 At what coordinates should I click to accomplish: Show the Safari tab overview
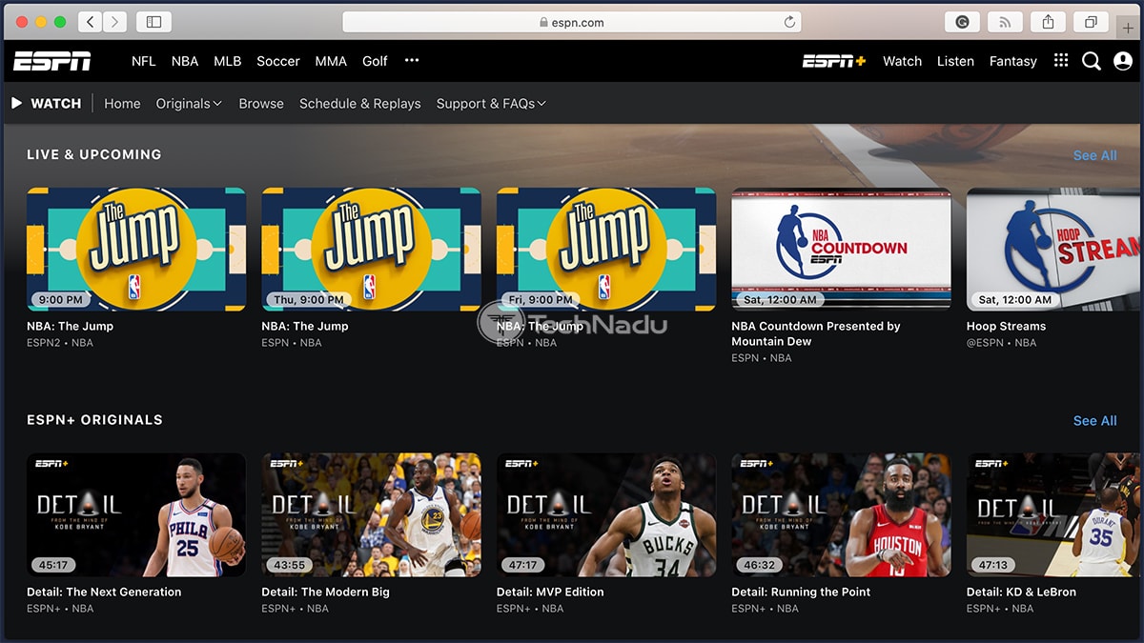[x=1091, y=21]
